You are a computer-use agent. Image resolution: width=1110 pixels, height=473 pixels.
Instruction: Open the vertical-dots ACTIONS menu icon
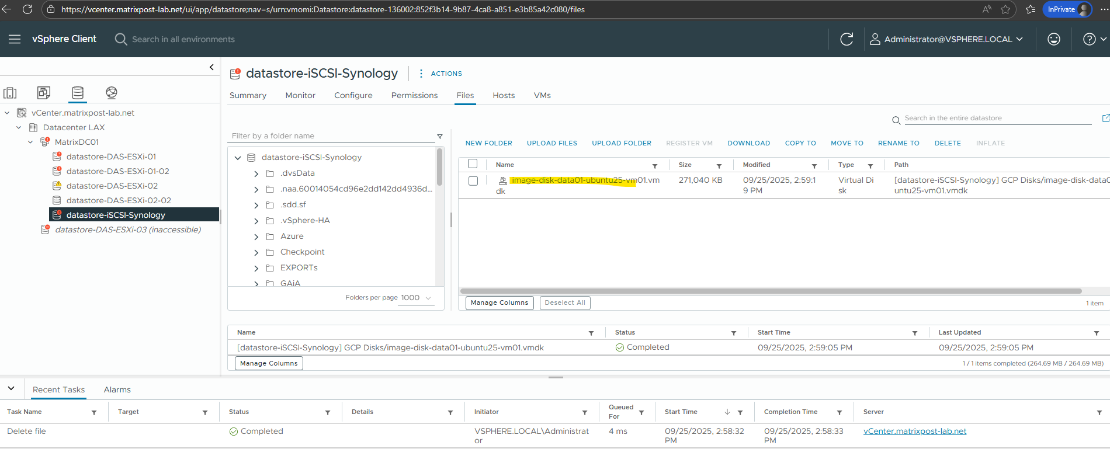click(421, 74)
